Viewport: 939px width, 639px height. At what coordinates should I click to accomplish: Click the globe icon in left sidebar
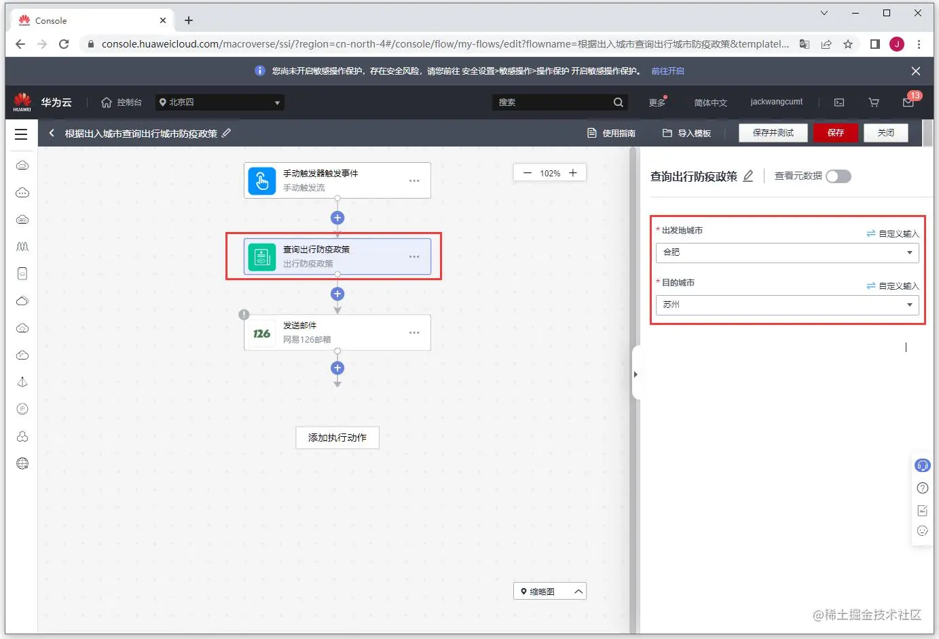22,463
